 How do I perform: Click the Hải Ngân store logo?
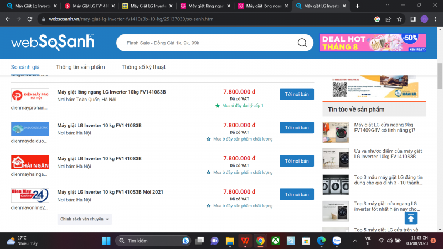pyautogui.click(x=30, y=162)
